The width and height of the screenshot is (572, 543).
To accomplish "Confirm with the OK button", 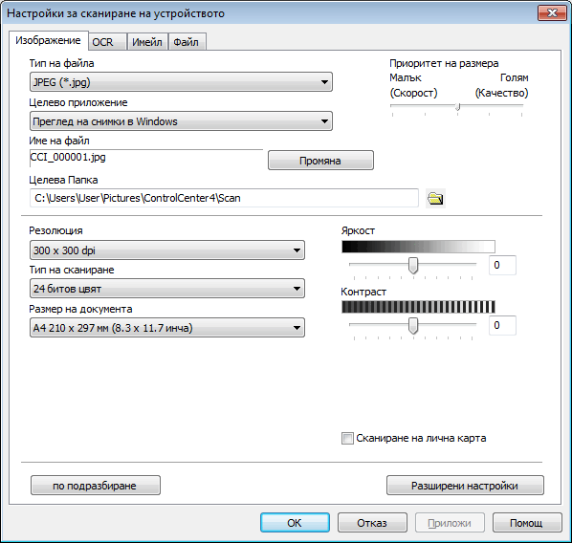I will coord(295,523).
